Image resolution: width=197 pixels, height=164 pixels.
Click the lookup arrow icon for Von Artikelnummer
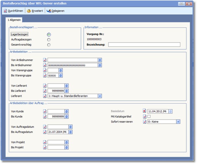click(100, 60)
